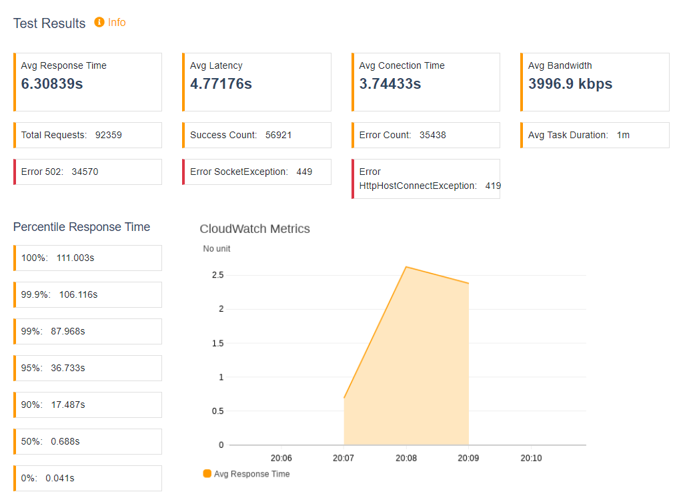Click the Total Requests 92359 card
The image size is (683, 500).
(87, 135)
